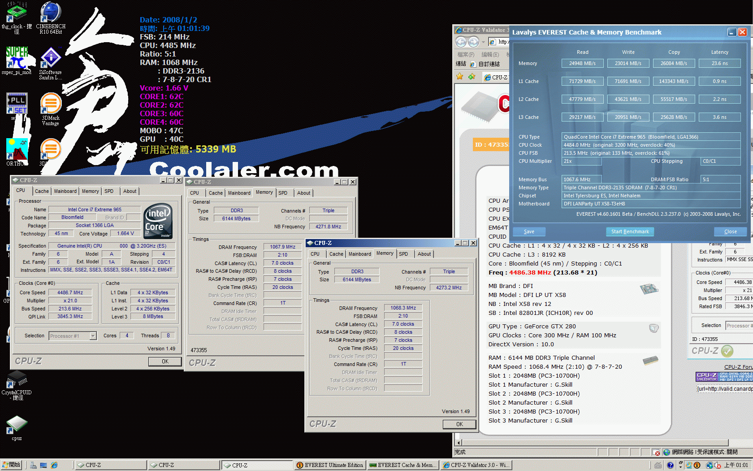Click OK in the front CPU-Z window
The height and width of the screenshot is (471, 753).
pyautogui.click(x=459, y=424)
